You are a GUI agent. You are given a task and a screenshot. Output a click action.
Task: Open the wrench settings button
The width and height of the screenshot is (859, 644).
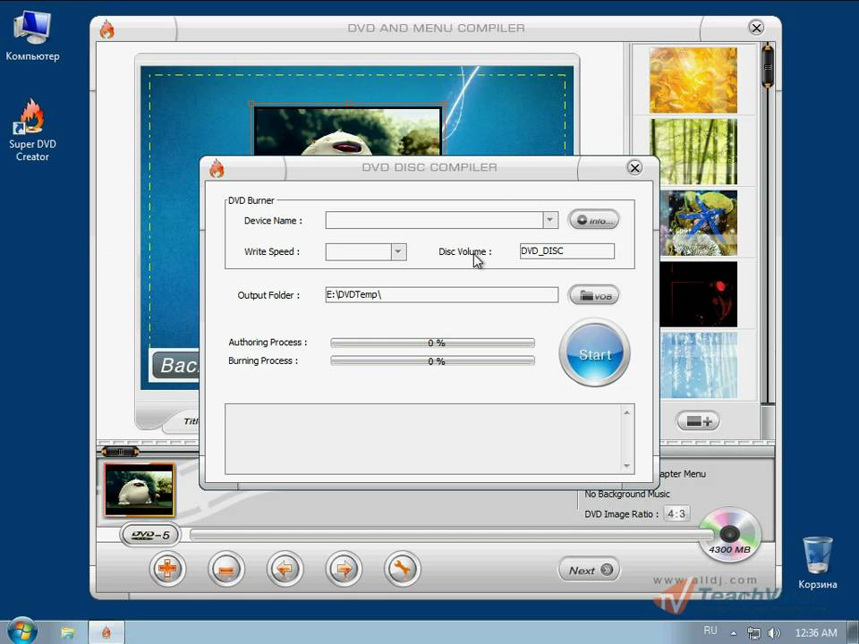402,570
